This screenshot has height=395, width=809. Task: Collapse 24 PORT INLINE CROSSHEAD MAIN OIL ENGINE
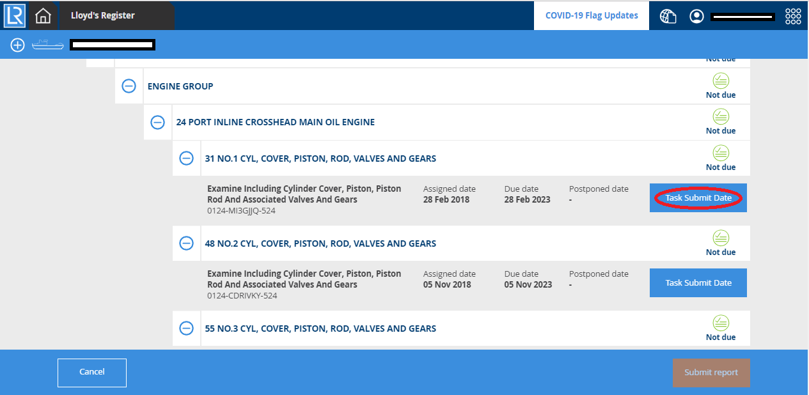[157, 122]
